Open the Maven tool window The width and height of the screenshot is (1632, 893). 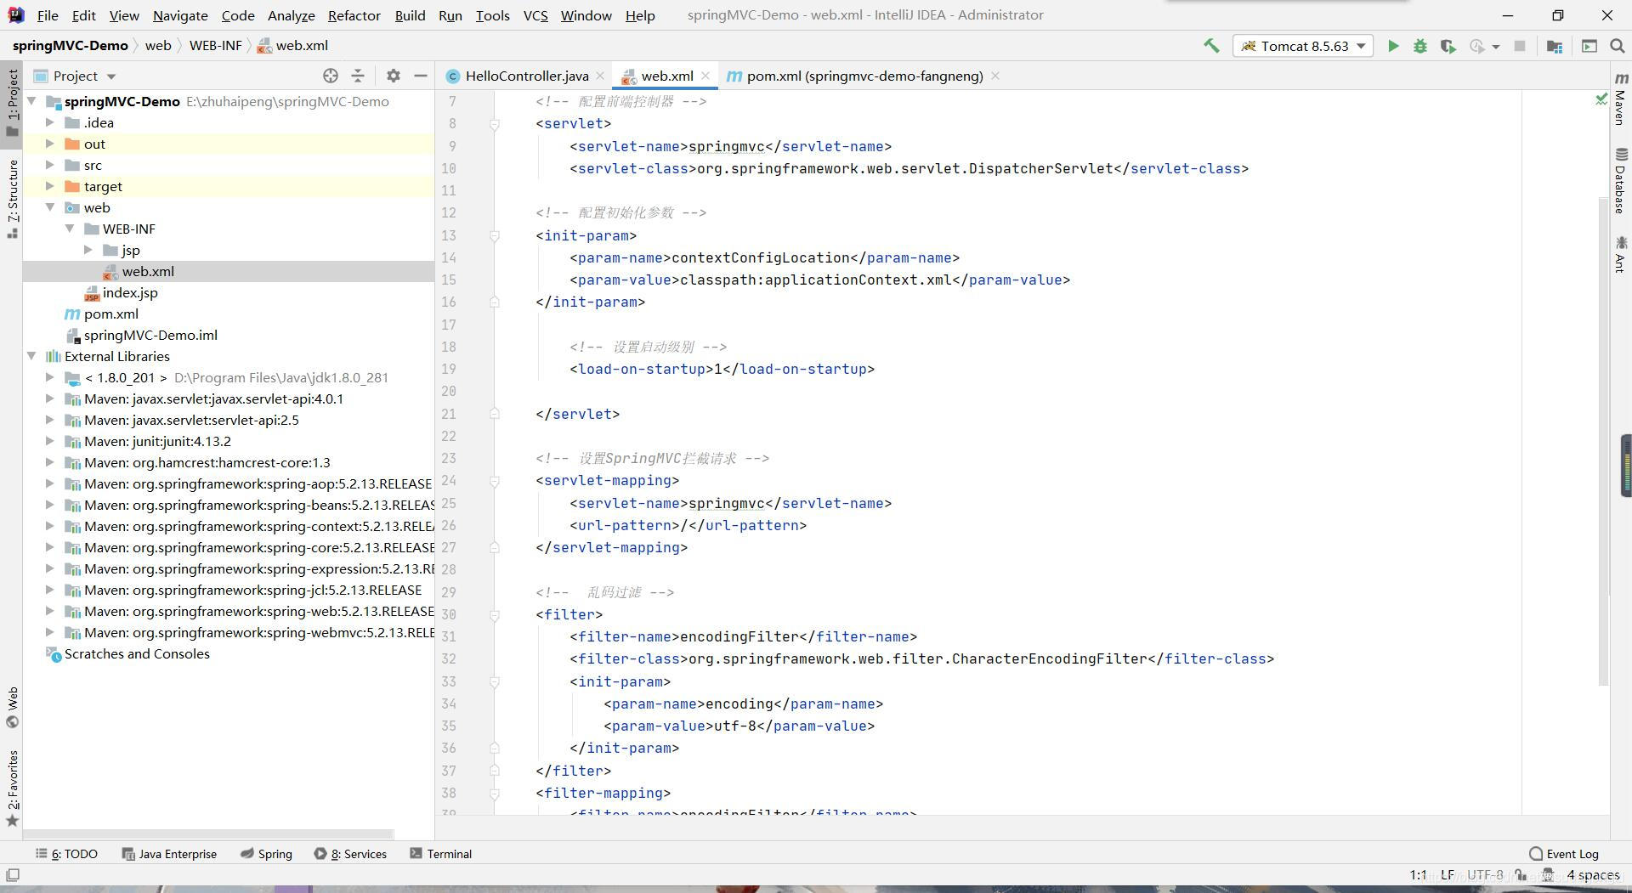point(1621,99)
